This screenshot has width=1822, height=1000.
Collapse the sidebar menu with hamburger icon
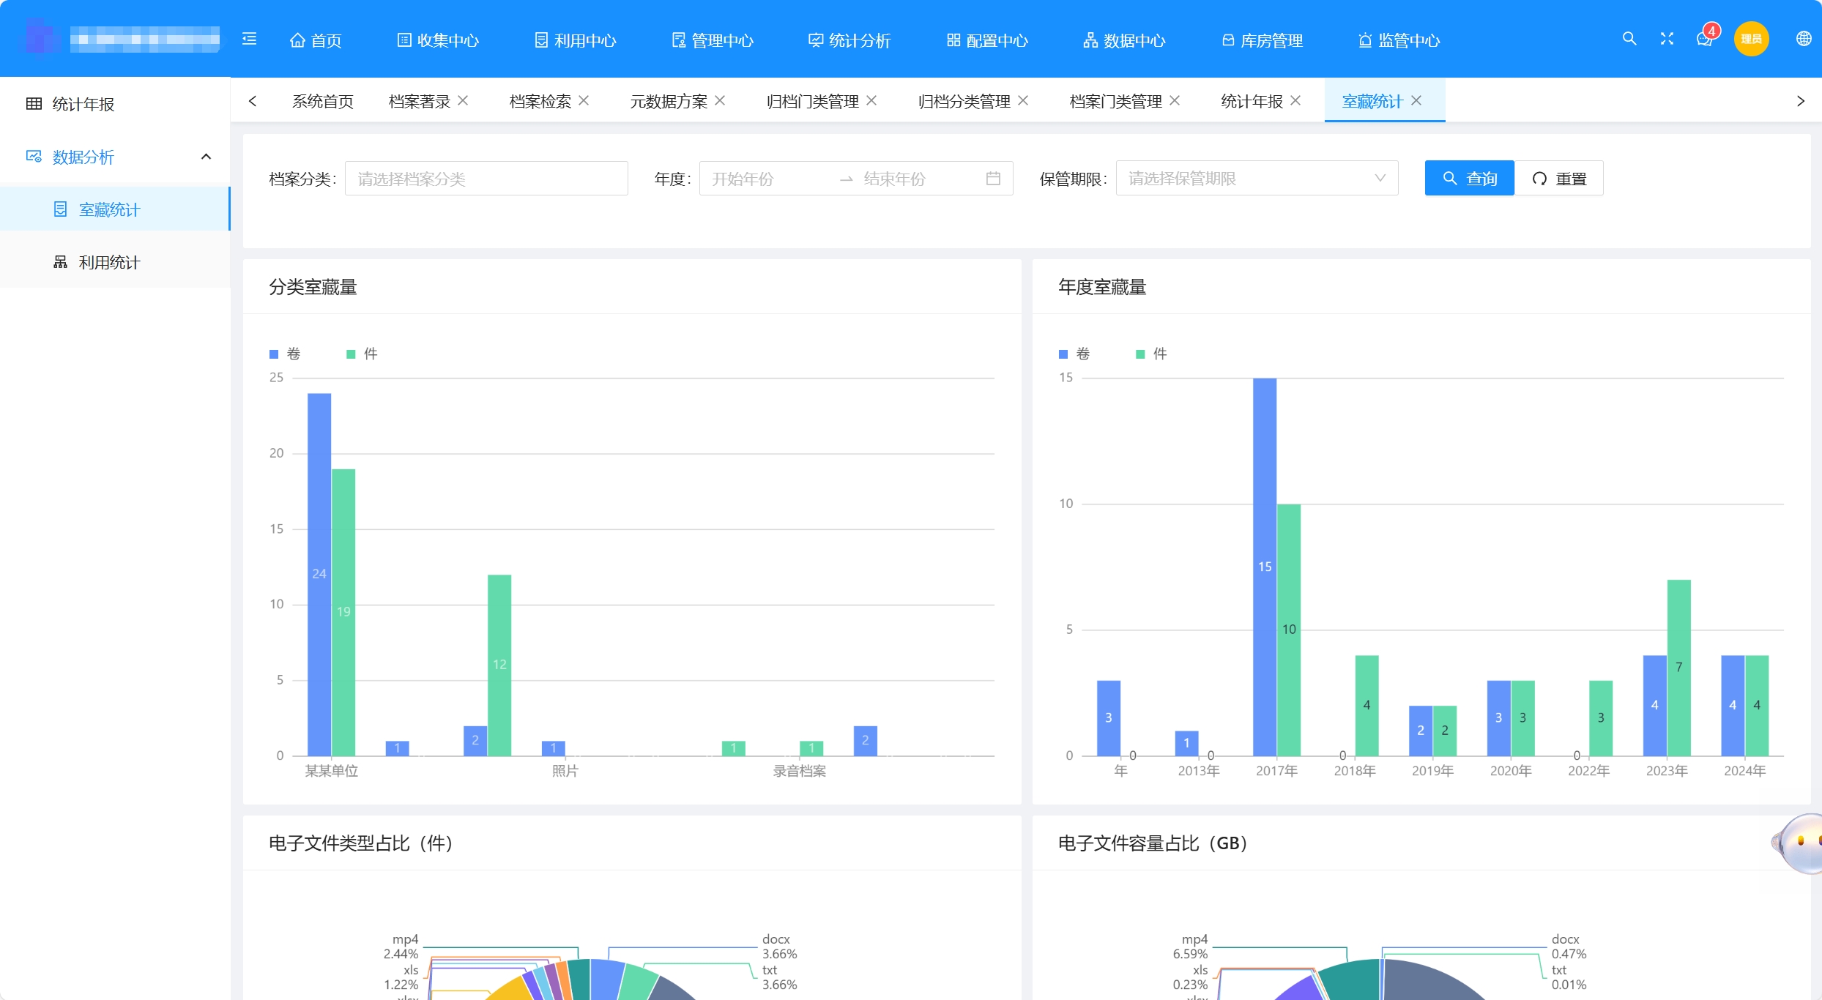249,39
